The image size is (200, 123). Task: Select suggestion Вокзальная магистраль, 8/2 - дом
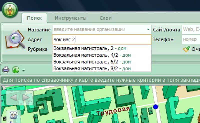point(92,68)
